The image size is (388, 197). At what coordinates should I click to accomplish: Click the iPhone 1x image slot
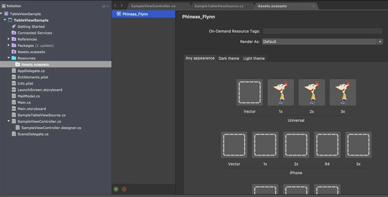(265, 145)
